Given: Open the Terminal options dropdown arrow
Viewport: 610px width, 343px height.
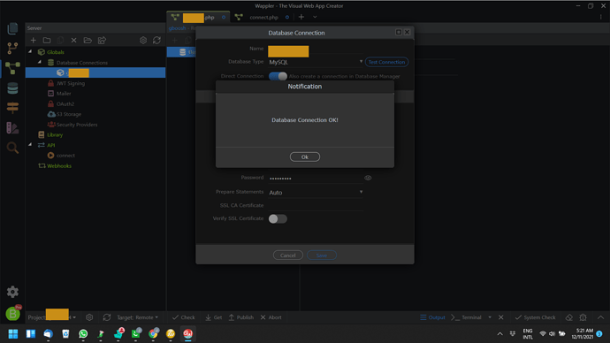Looking at the screenshot, I should [490, 317].
